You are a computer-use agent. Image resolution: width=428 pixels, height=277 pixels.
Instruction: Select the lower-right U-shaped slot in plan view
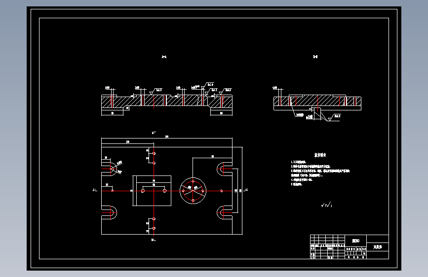(x=225, y=212)
